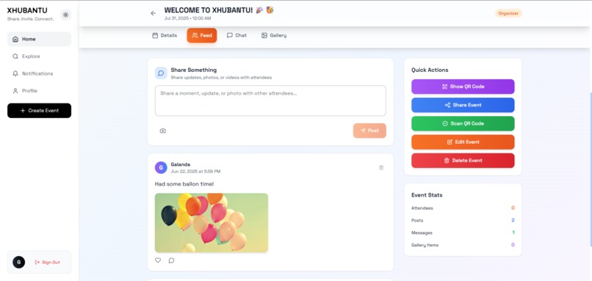Open Home in the sidebar
This screenshot has width=592, height=281.
click(x=39, y=39)
